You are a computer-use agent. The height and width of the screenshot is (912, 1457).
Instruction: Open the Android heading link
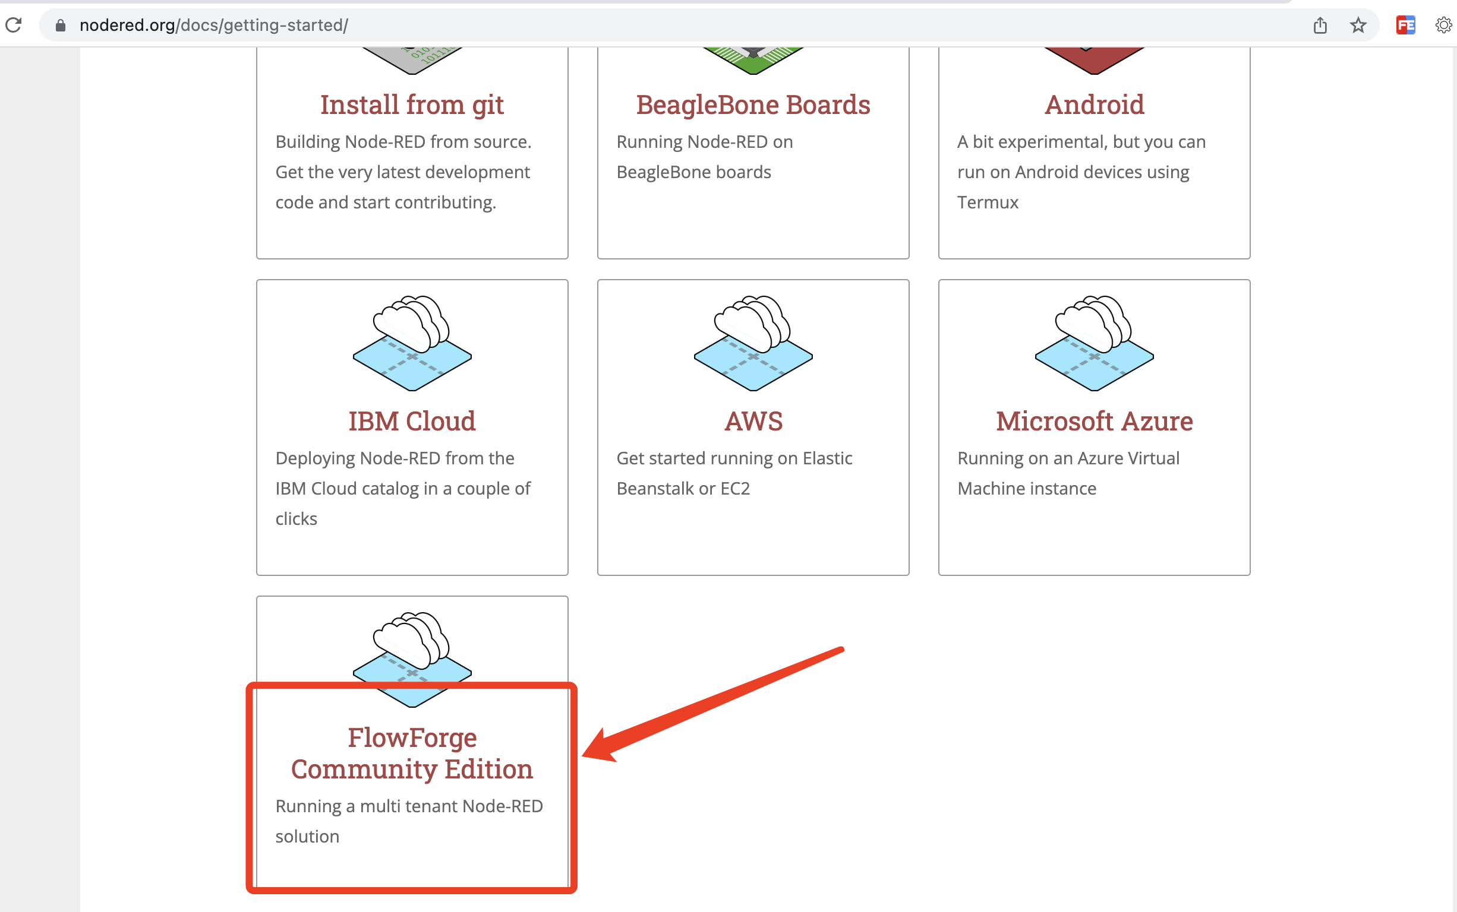(1095, 105)
